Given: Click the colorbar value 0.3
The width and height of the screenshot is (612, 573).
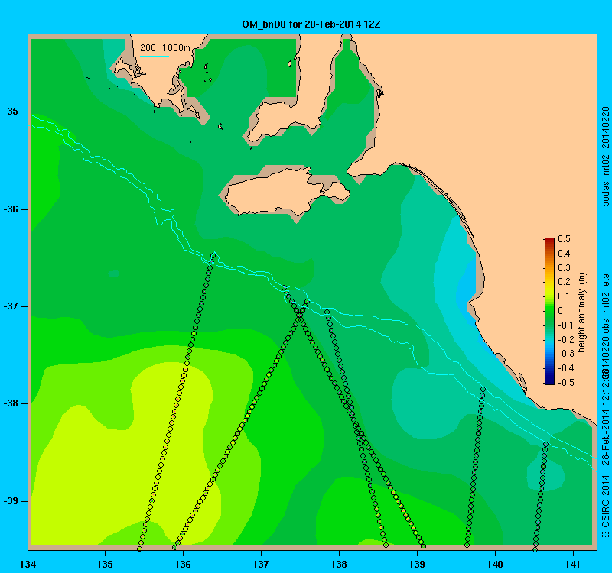Looking at the screenshot, I should [565, 268].
